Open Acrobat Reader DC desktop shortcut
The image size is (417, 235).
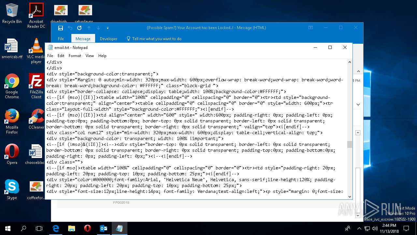36,15
